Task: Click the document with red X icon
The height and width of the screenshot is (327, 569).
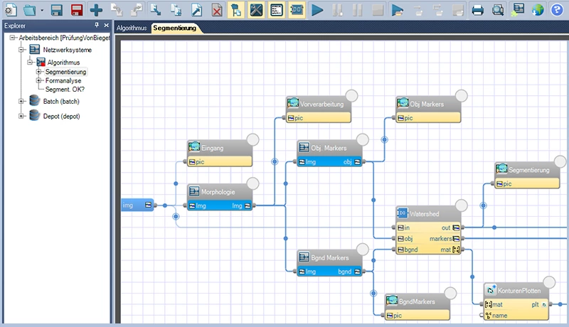Action: coord(217,10)
